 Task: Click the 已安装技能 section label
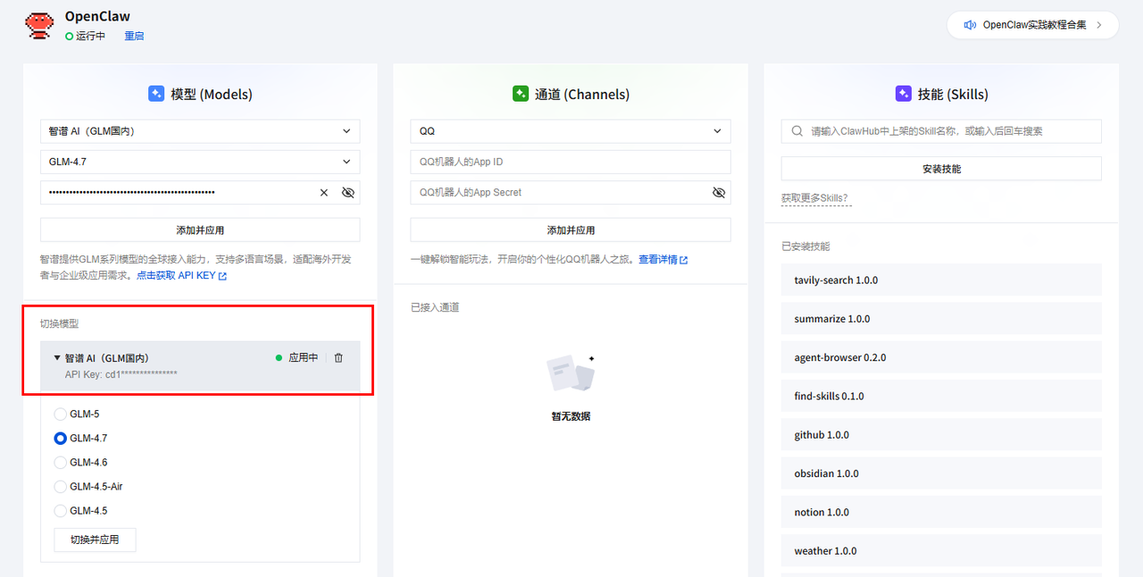805,246
